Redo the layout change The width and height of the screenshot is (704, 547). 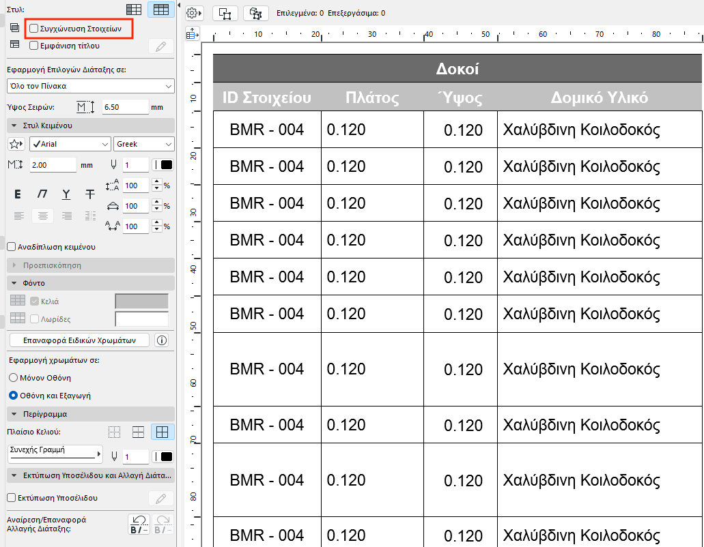(163, 524)
